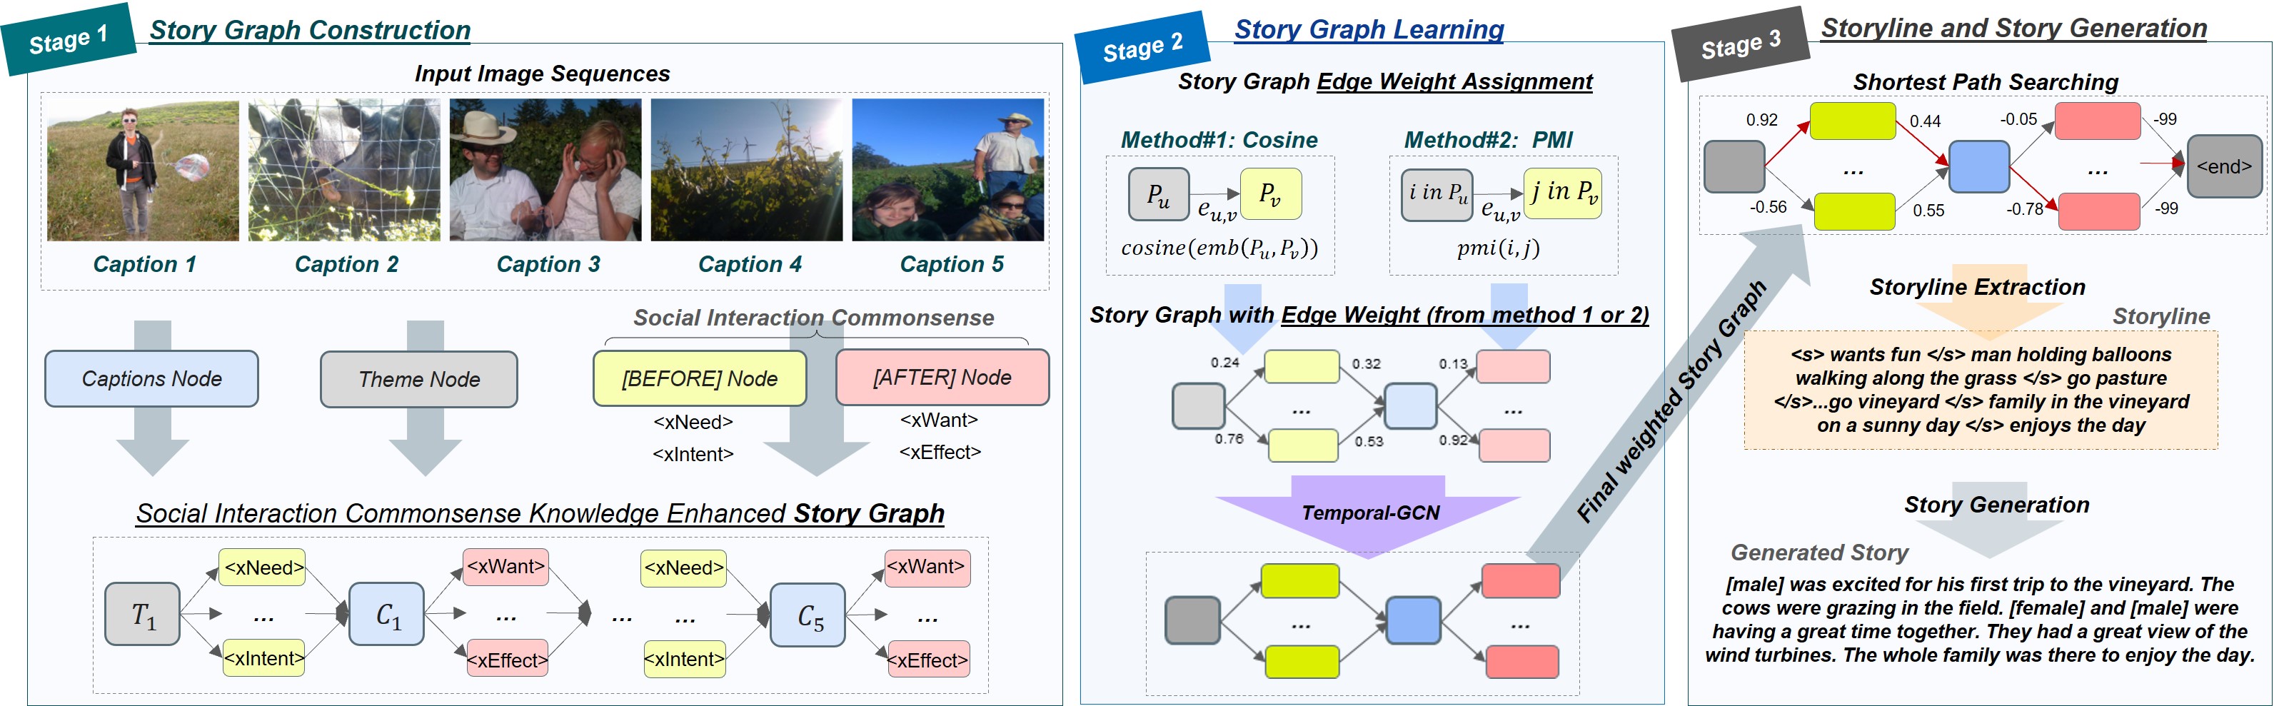2279x706 pixels.
Task: Click the -0.78 path weight
Action: pyautogui.click(x=2024, y=208)
